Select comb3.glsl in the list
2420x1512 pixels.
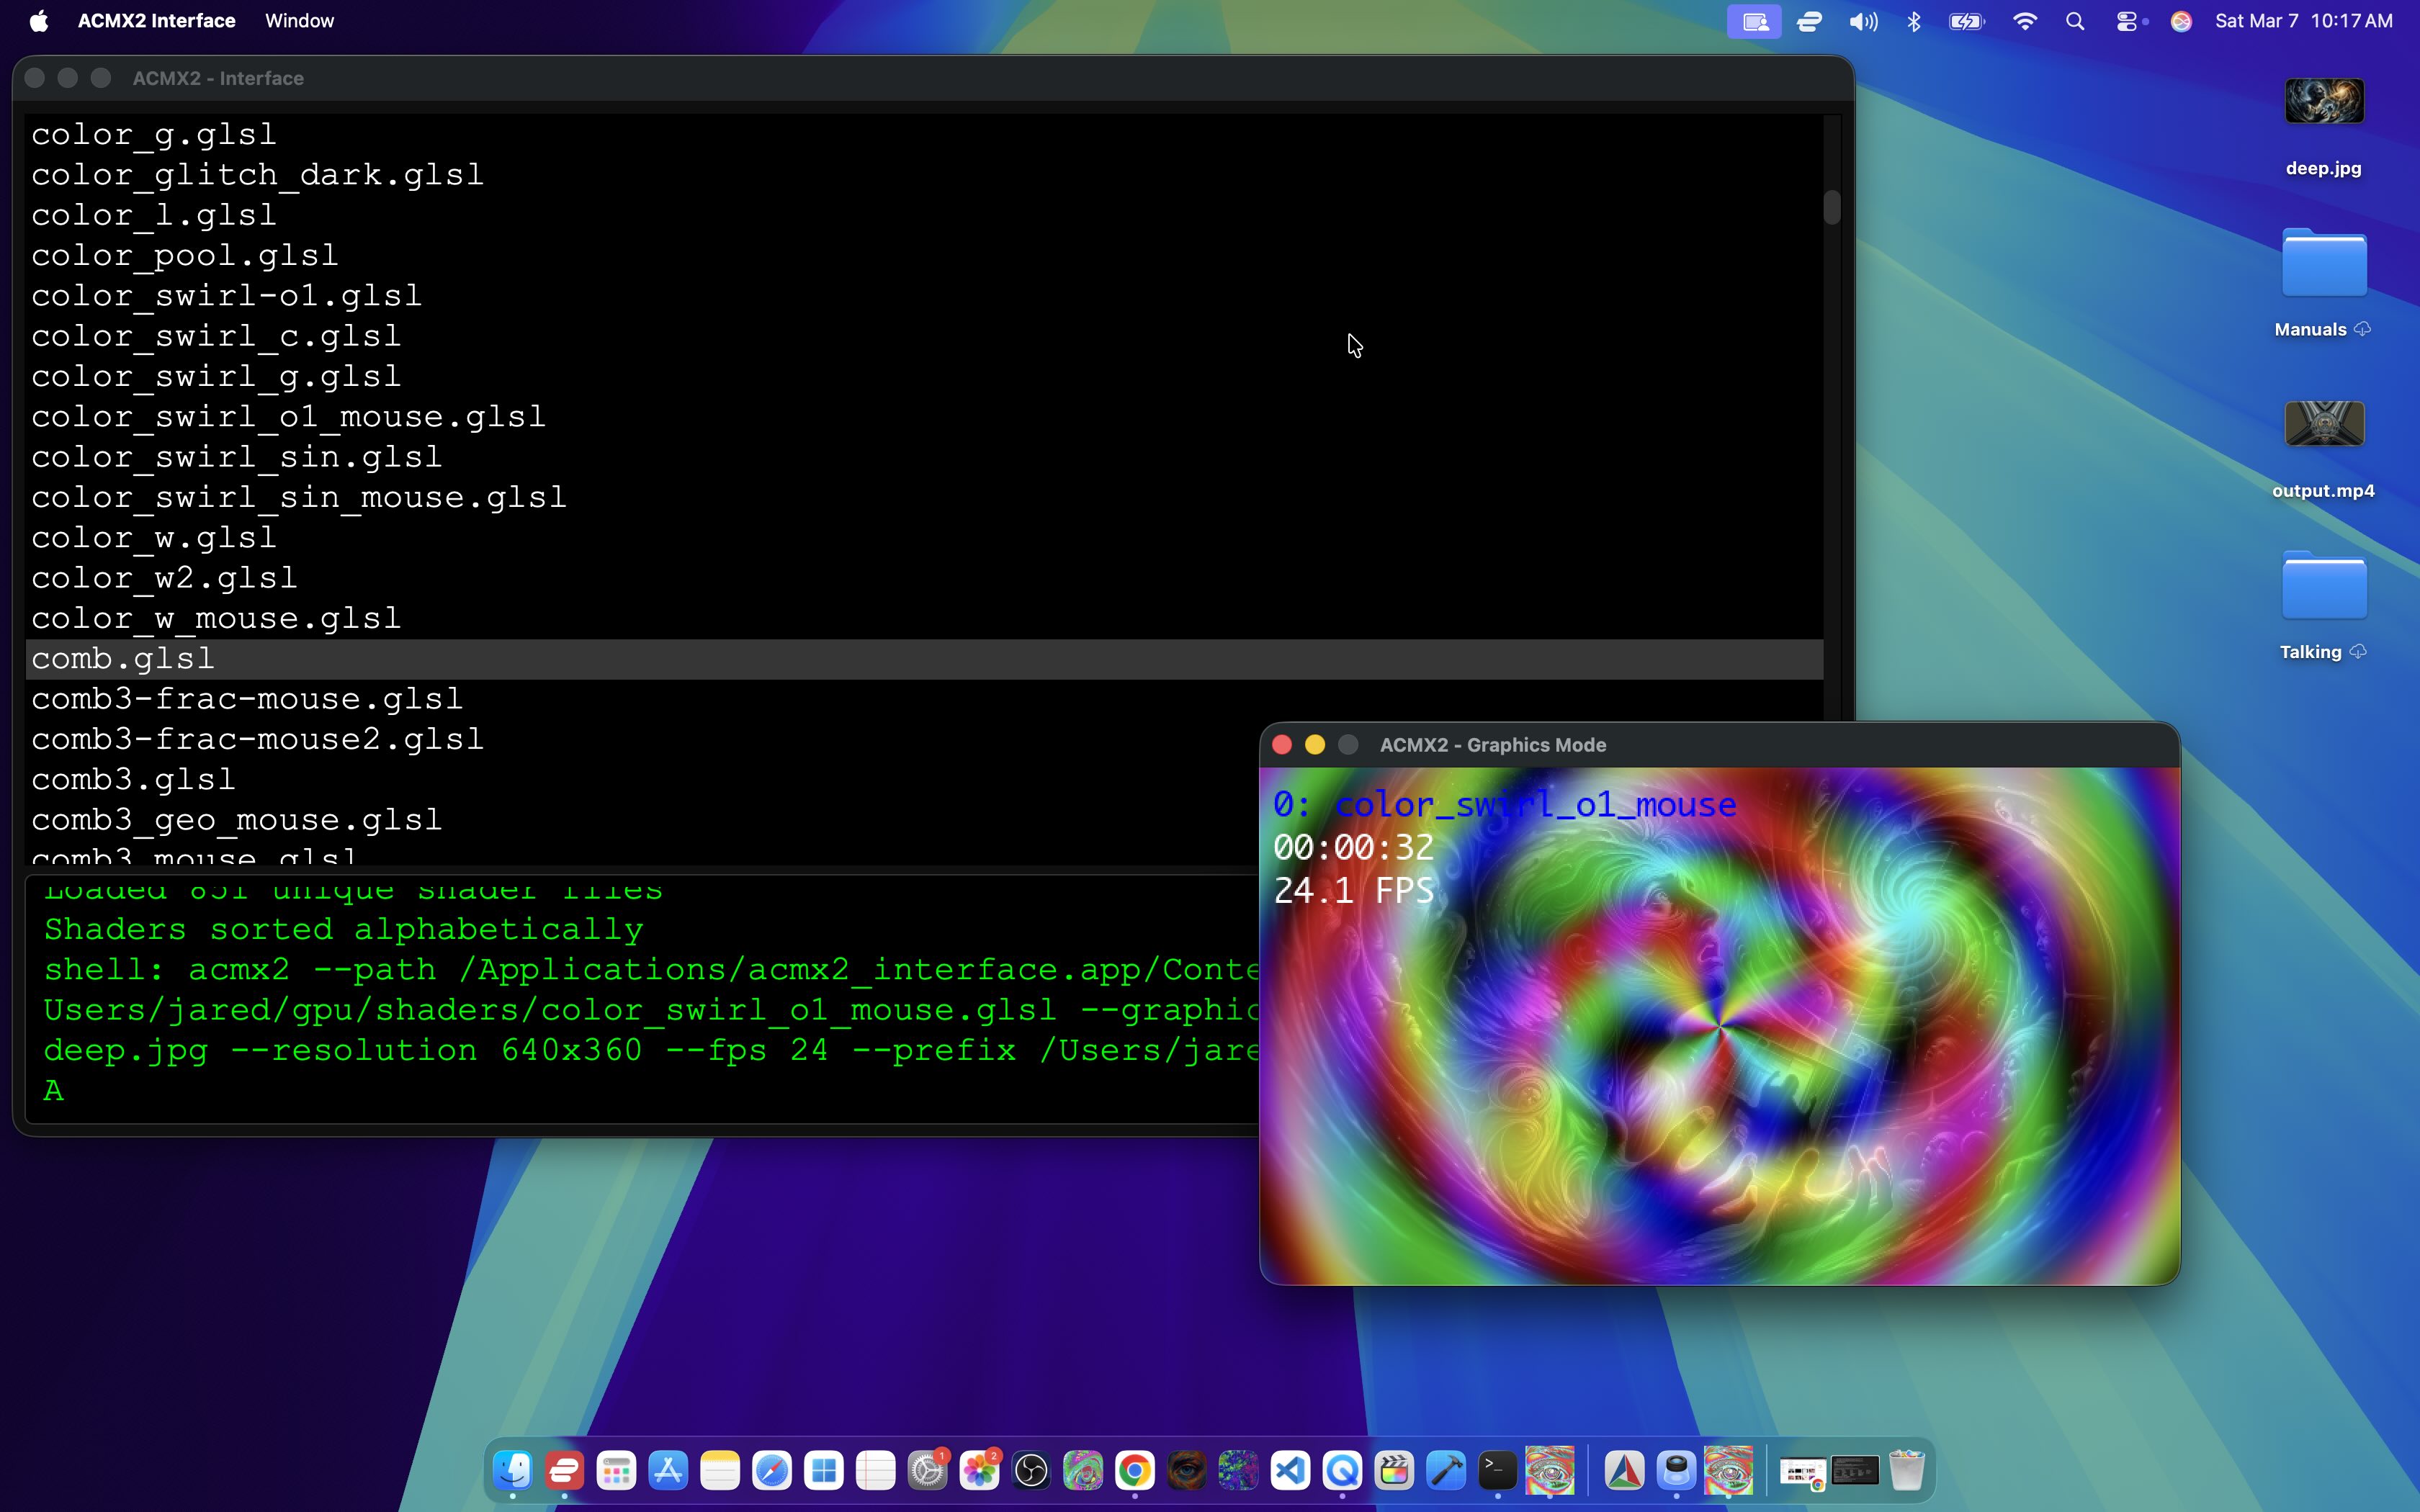point(642,779)
